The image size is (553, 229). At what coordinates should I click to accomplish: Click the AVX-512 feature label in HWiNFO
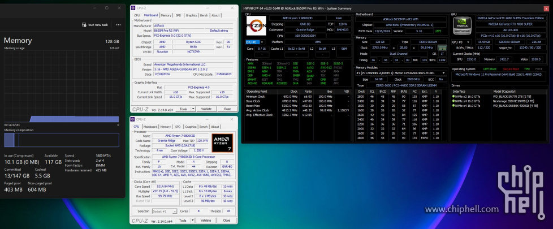tap(325, 67)
